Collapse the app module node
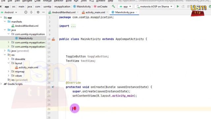 coord(1,18)
